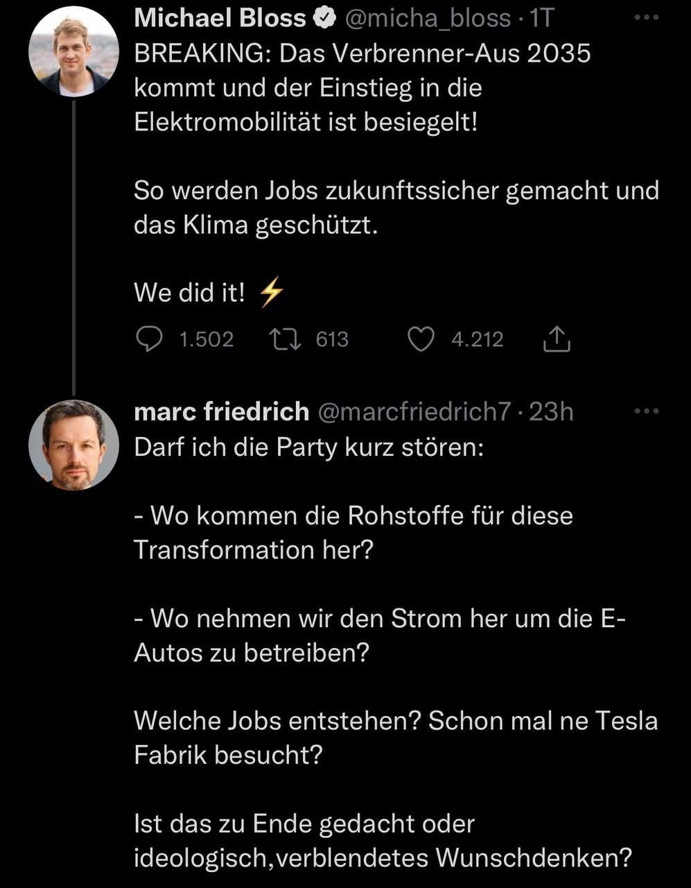Click the 4.212 likes count

point(477,339)
